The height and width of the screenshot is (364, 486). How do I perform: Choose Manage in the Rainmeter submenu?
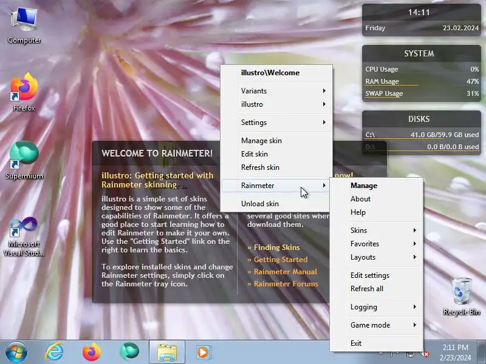coord(376,186)
